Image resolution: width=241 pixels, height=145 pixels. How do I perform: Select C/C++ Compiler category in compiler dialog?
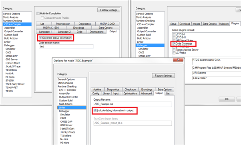tap(17, 24)
